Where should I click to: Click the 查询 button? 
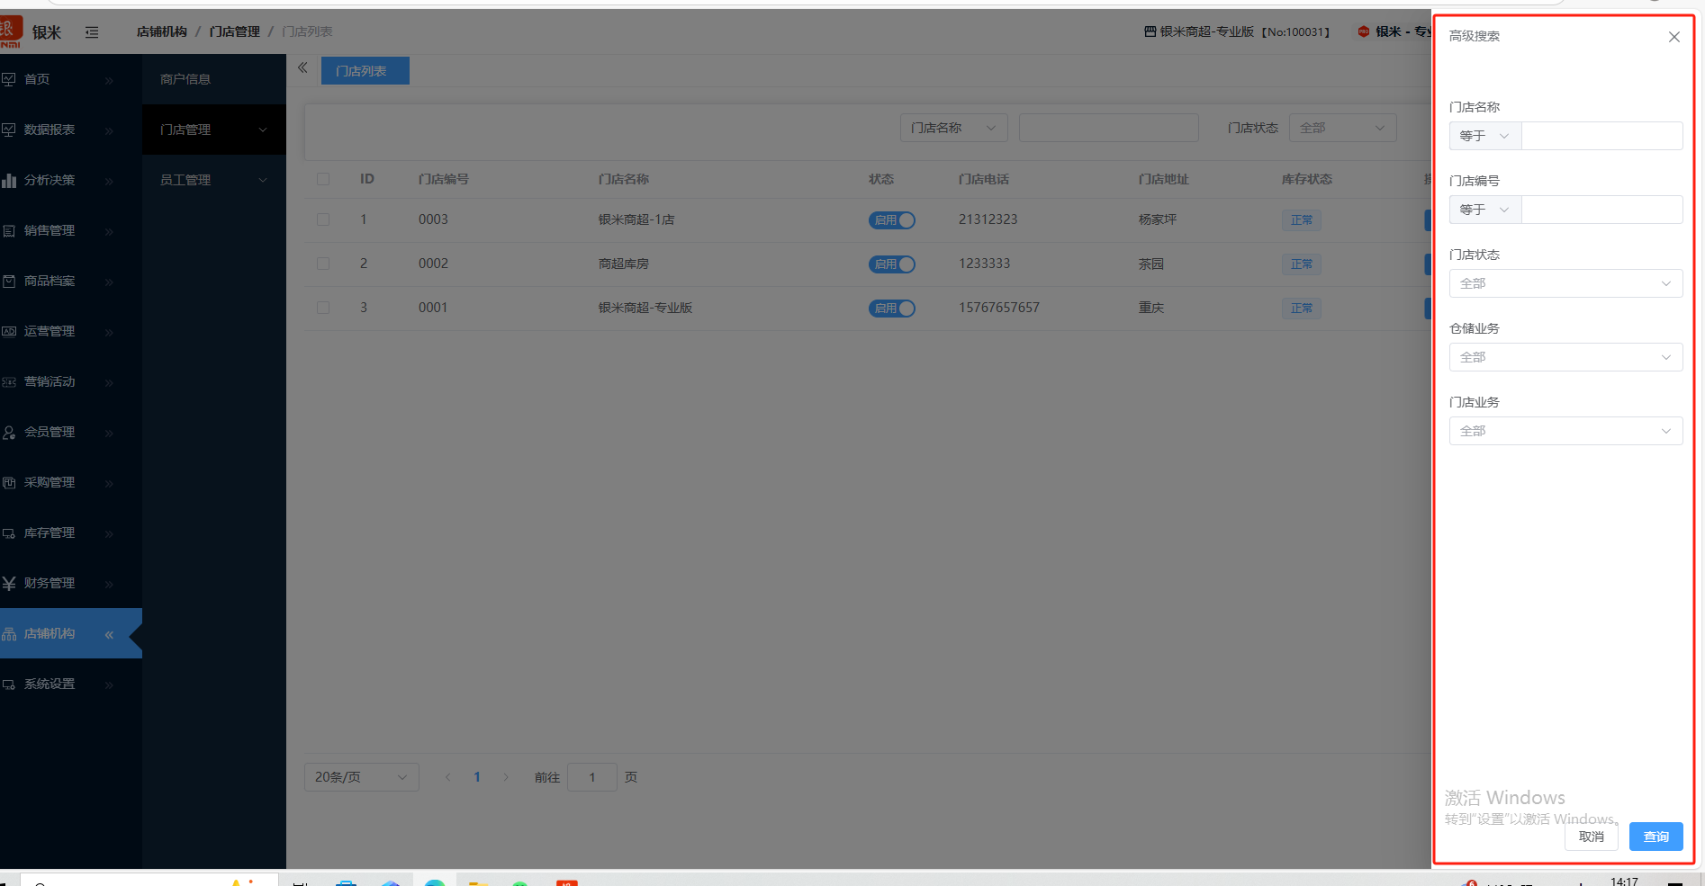(x=1655, y=837)
